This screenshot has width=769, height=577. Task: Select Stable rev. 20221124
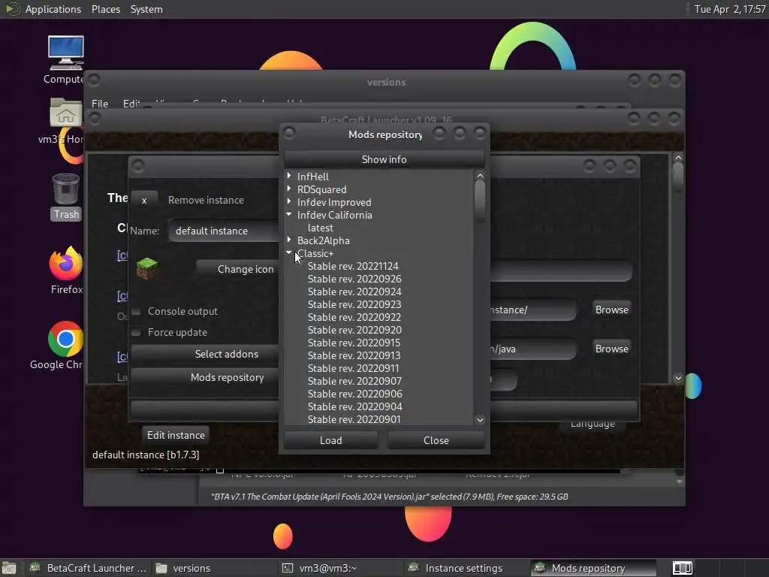click(x=353, y=266)
